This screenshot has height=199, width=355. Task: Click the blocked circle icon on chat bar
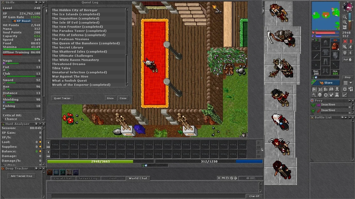tap(232, 178)
